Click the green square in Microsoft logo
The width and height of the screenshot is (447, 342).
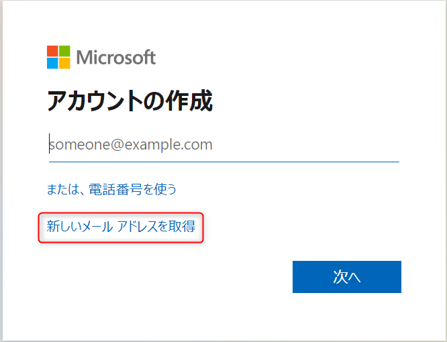tap(64, 52)
